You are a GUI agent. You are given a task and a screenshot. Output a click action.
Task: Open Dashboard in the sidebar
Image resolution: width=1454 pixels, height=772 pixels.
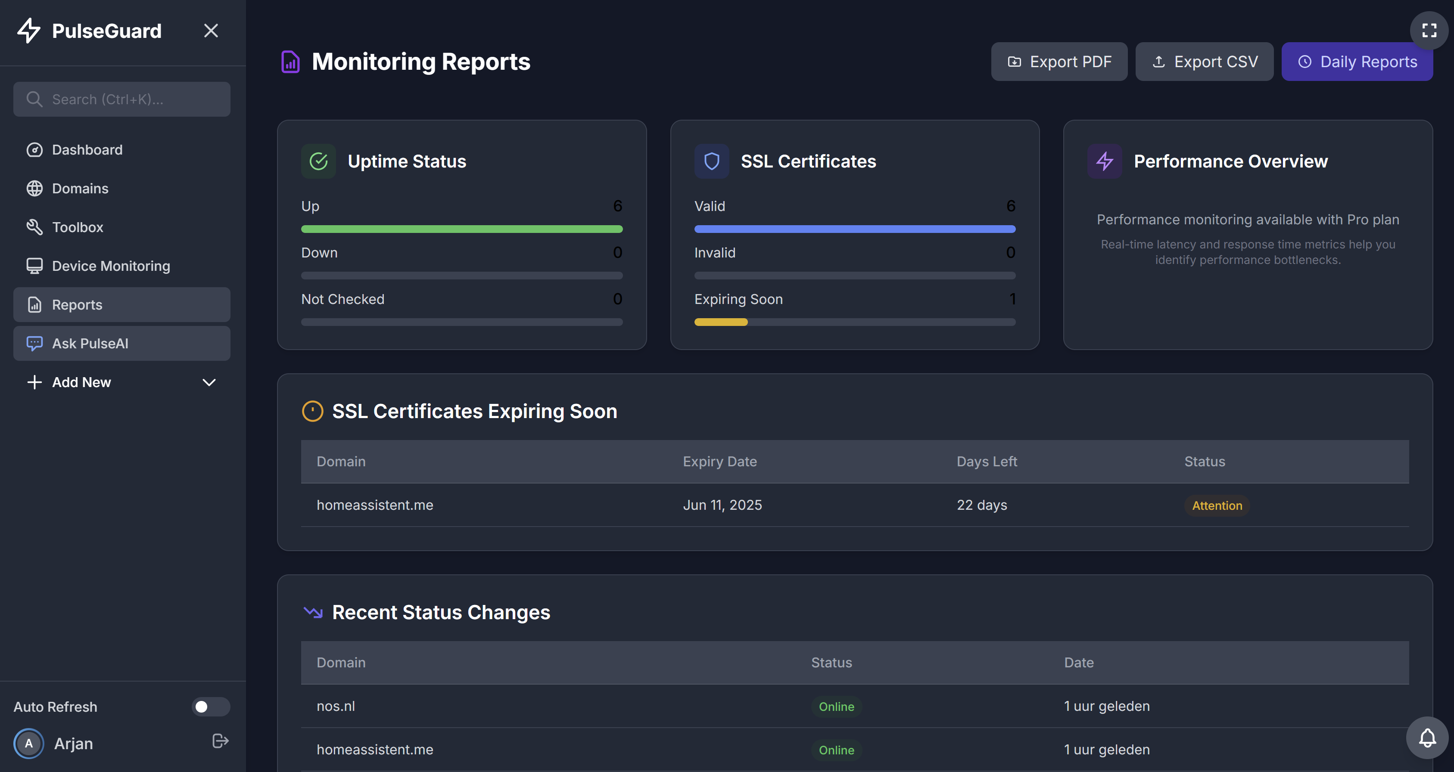(x=87, y=150)
